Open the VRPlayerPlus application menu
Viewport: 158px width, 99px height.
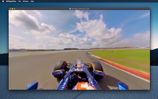(11, 1)
